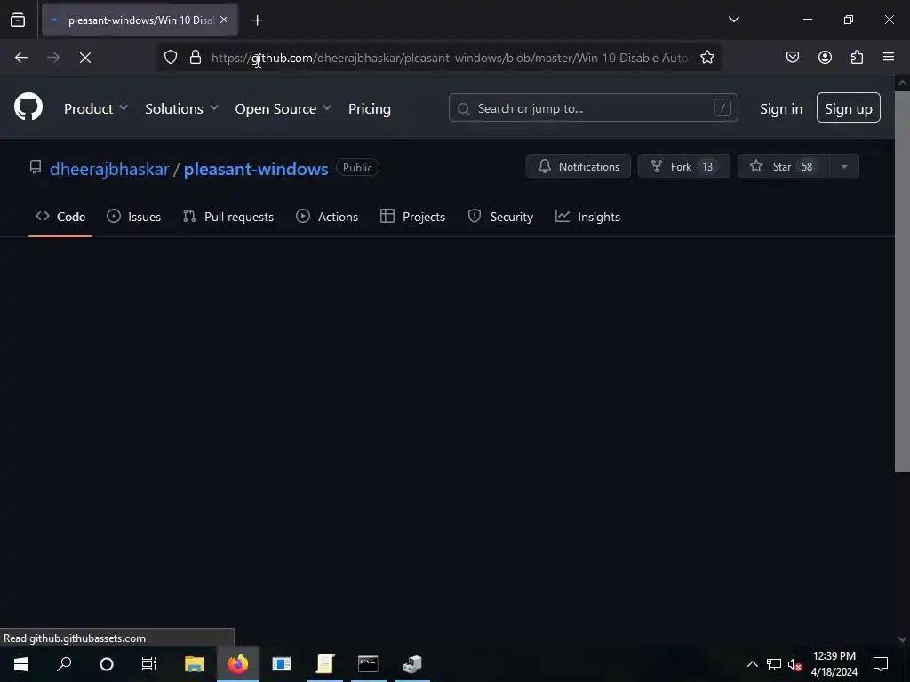910x682 pixels.
Task: Click the Public repository badge
Action: point(357,168)
